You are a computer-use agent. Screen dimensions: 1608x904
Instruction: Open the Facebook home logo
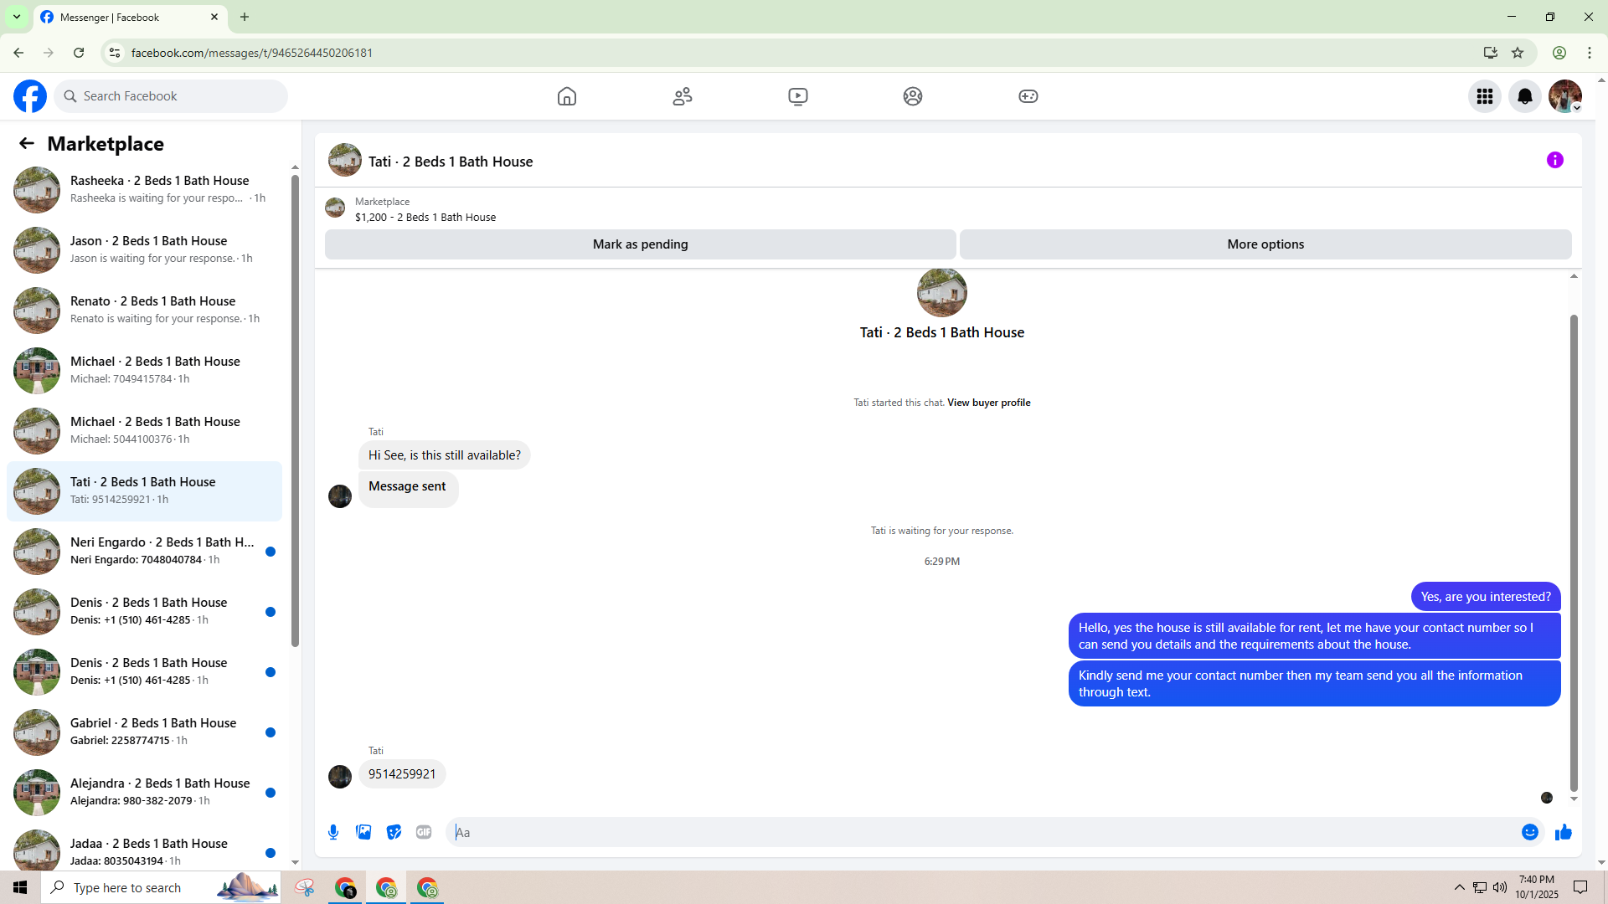[x=30, y=96]
